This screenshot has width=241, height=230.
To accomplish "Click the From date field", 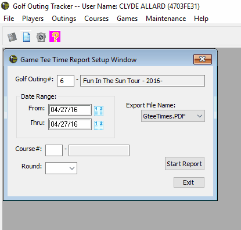I will pyautogui.click(x=70, y=110).
